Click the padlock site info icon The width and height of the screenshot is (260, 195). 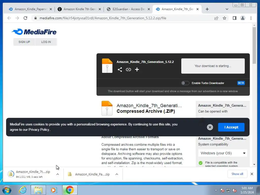coord(36,18)
